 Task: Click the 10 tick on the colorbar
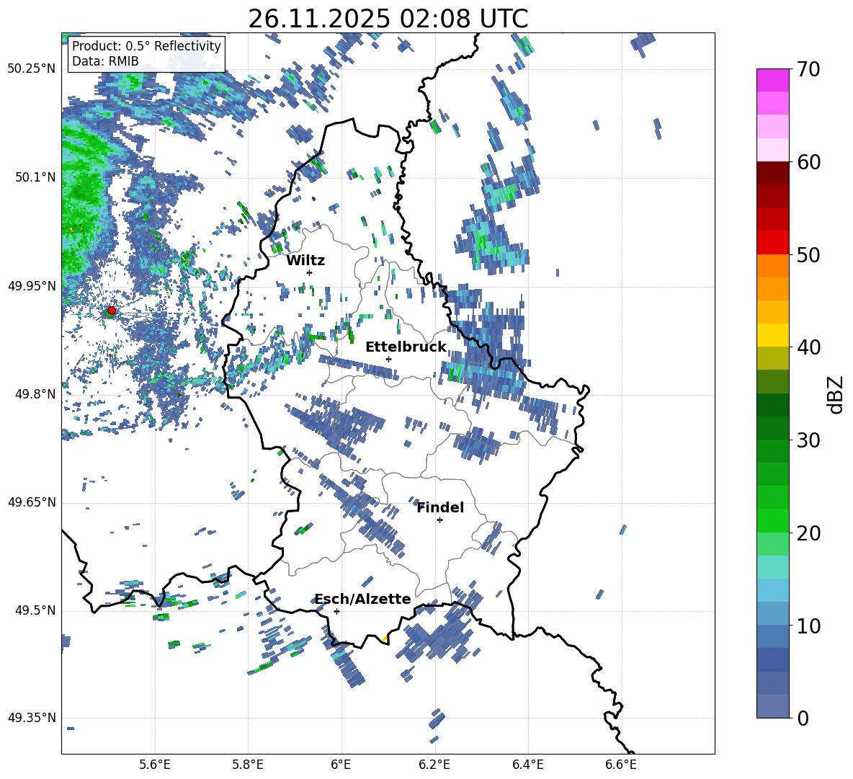click(x=808, y=626)
